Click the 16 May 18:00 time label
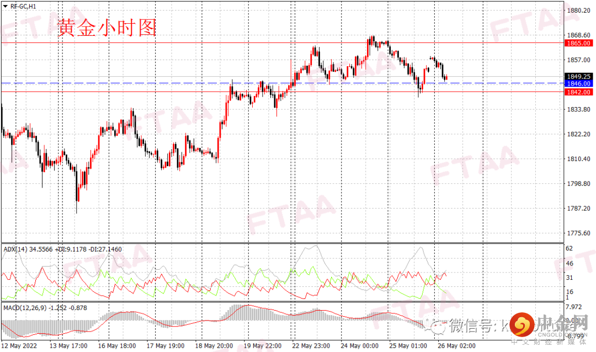This screenshot has width=596, height=352. 116,345
